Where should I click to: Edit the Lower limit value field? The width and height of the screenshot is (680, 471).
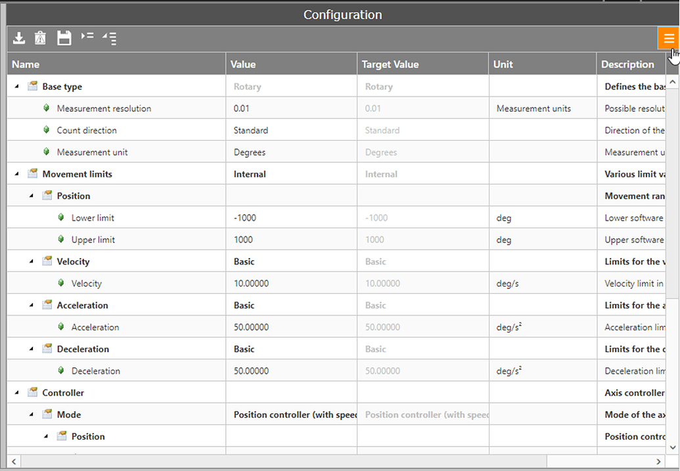click(x=291, y=218)
